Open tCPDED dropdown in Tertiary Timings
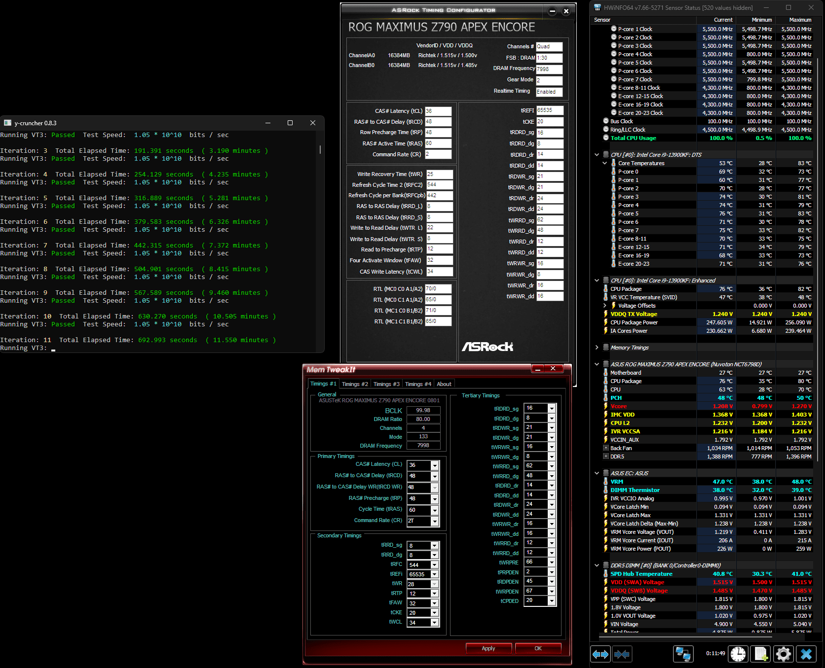The height and width of the screenshot is (668, 825). [552, 601]
